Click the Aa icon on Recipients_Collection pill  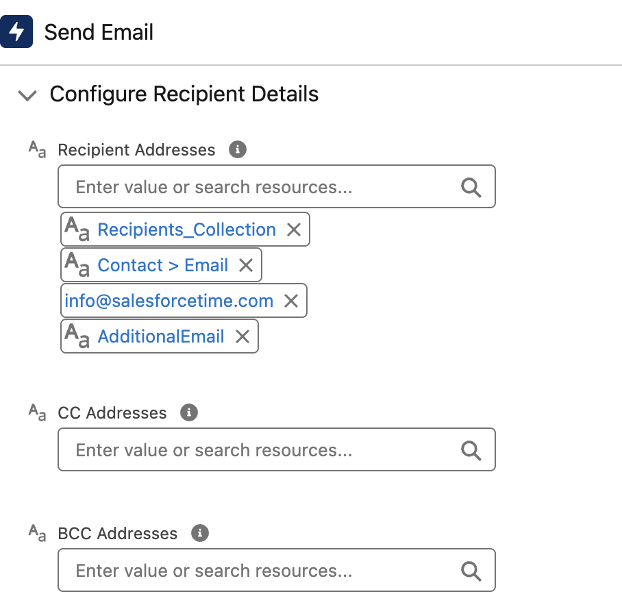coord(77,229)
